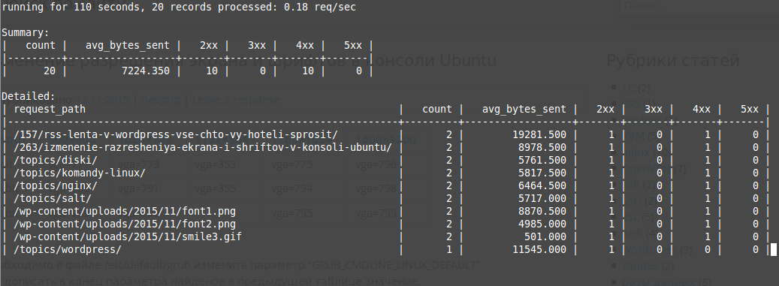Click the avg bytes value '8870.500'
Screen dimensions: 779x286
pyautogui.click(x=542, y=211)
